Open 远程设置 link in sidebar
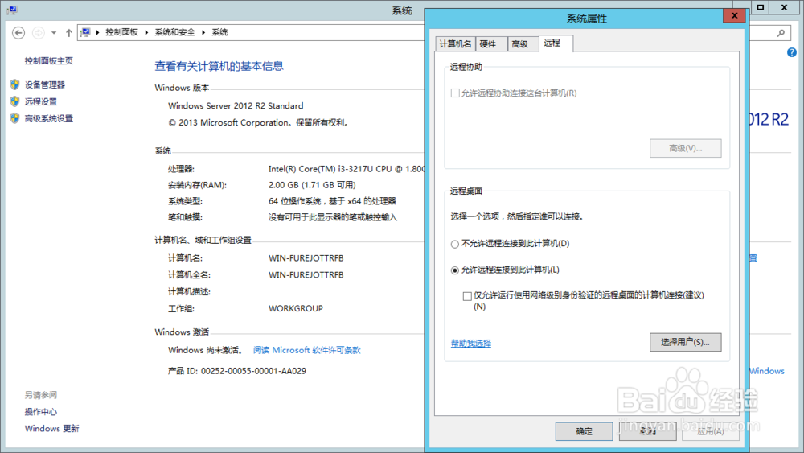804x453 pixels. click(41, 101)
